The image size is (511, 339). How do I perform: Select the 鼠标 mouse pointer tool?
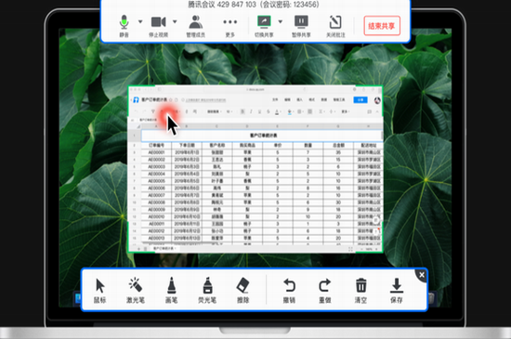99,291
